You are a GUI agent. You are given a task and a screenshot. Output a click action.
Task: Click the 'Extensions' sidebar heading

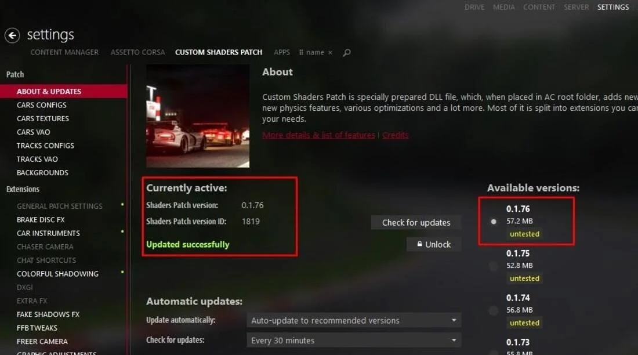[x=23, y=189]
